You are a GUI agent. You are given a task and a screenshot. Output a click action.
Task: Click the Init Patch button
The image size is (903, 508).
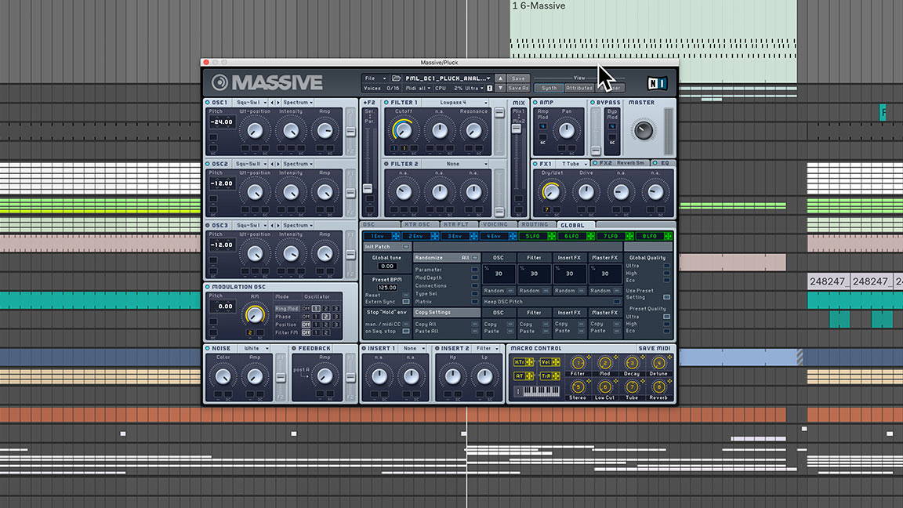[x=387, y=246]
